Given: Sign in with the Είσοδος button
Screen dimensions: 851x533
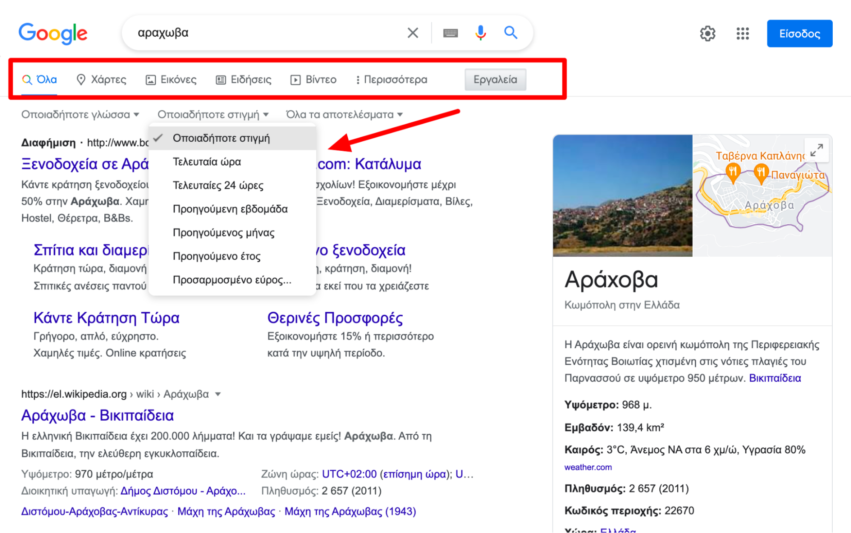Looking at the screenshot, I should click(799, 34).
